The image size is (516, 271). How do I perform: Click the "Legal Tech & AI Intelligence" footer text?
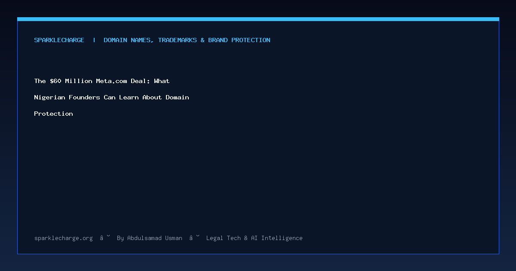(x=255, y=238)
